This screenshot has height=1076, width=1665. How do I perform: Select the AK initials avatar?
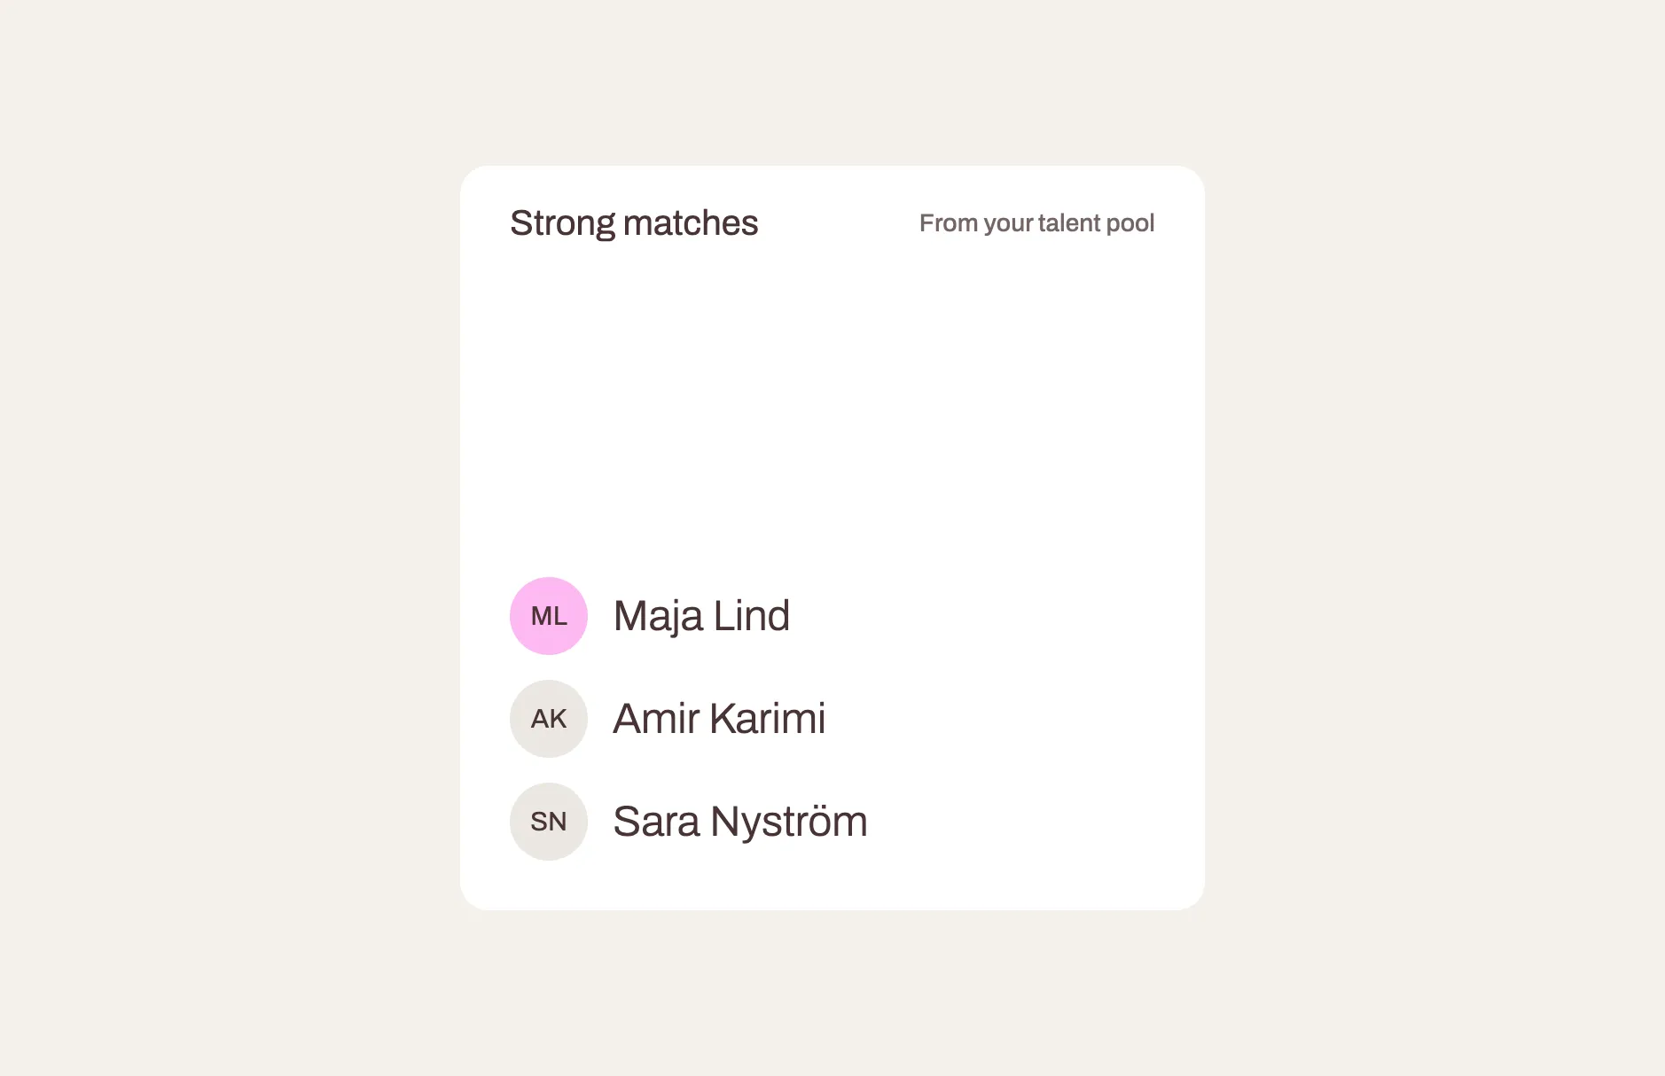point(549,719)
